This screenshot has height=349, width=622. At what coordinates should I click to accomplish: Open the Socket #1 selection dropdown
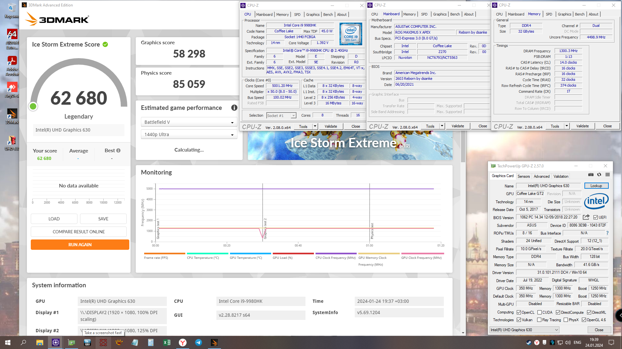click(x=281, y=116)
